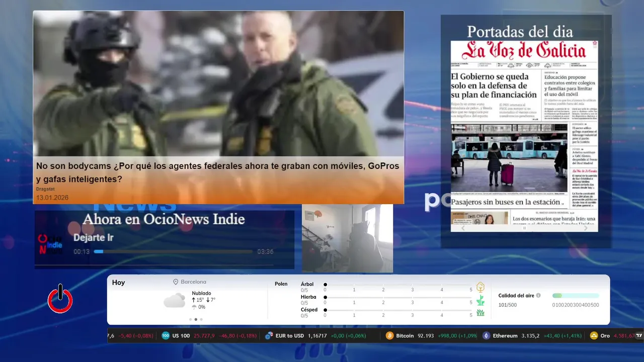This screenshot has width=644, height=362.
Task: Open the webcam room preview
Action: 347,238
